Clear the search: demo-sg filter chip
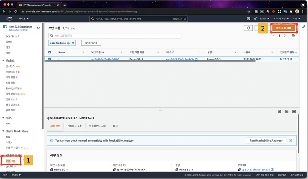 (73, 43)
